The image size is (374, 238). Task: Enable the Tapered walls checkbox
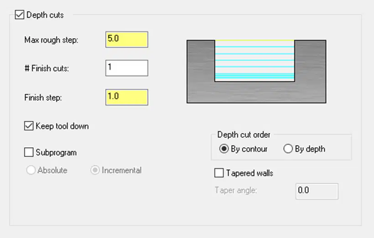tap(219, 173)
